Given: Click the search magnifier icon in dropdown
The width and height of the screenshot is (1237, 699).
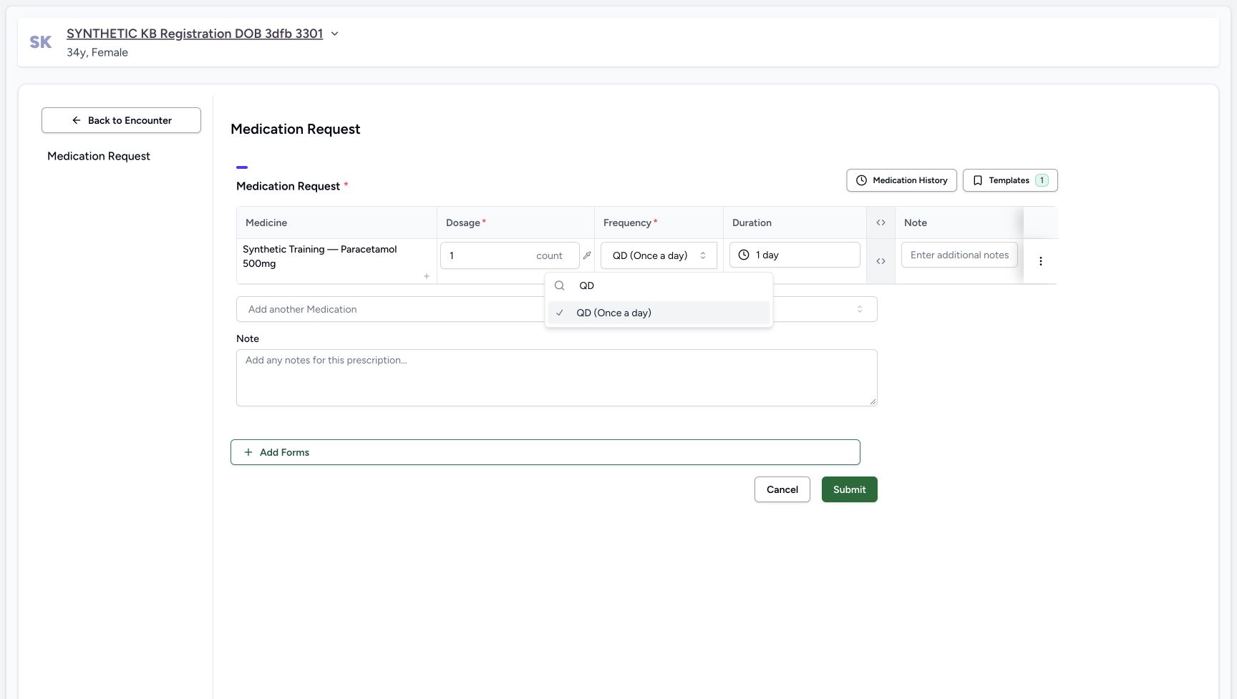Looking at the screenshot, I should pyautogui.click(x=560, y=285).
